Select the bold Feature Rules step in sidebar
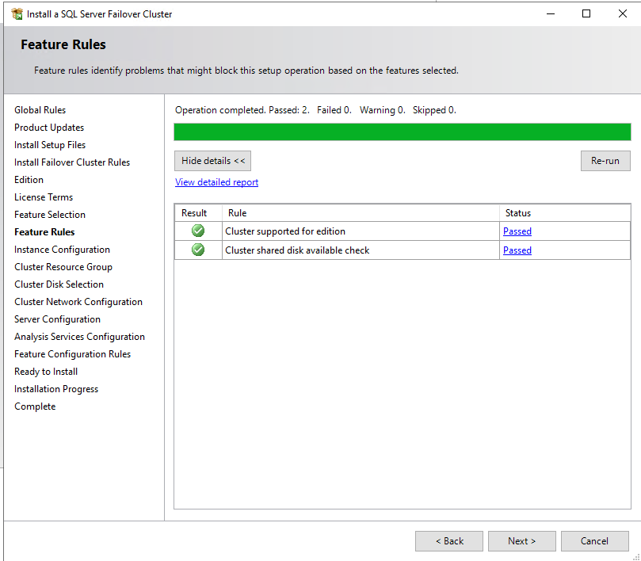Viewport: 641px width, 561px height. click(x=44, y=232)
